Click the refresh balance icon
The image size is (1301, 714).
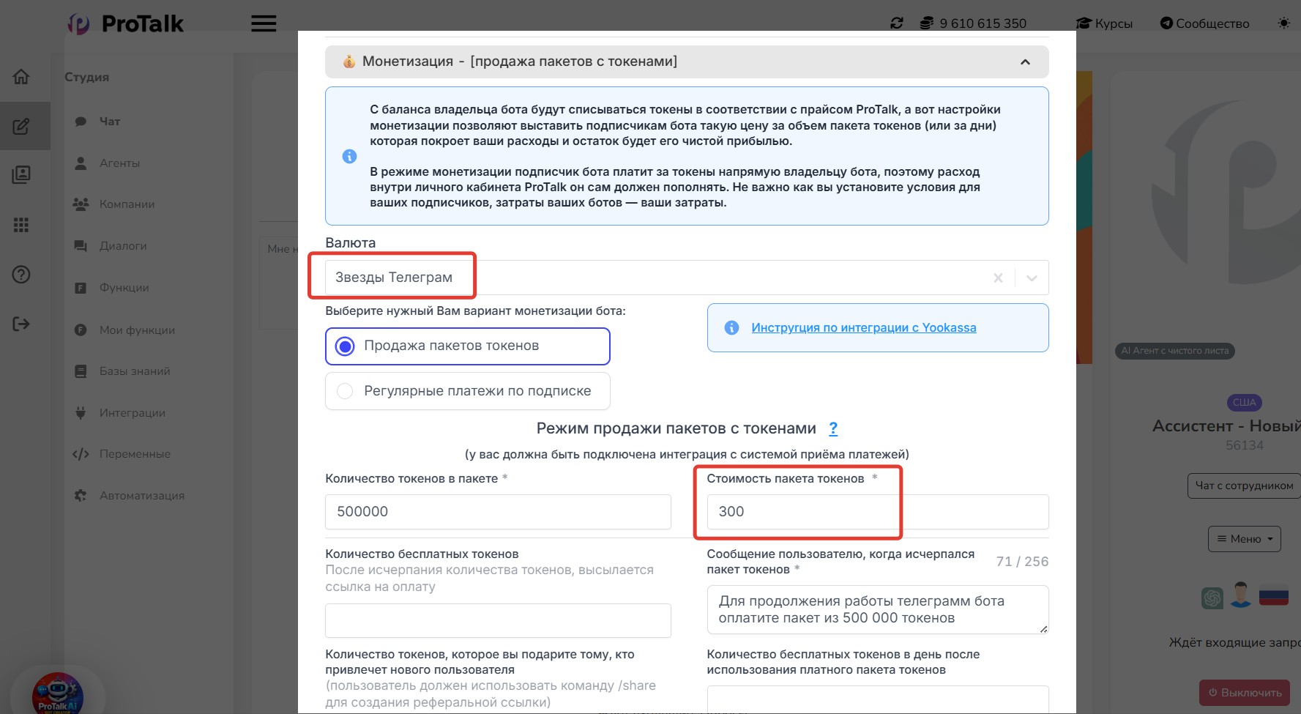[x=896, y=23]
